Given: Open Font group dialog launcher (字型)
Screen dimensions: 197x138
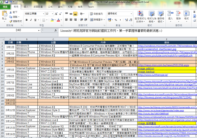Looking at the screenshot, I should (62, 26).
